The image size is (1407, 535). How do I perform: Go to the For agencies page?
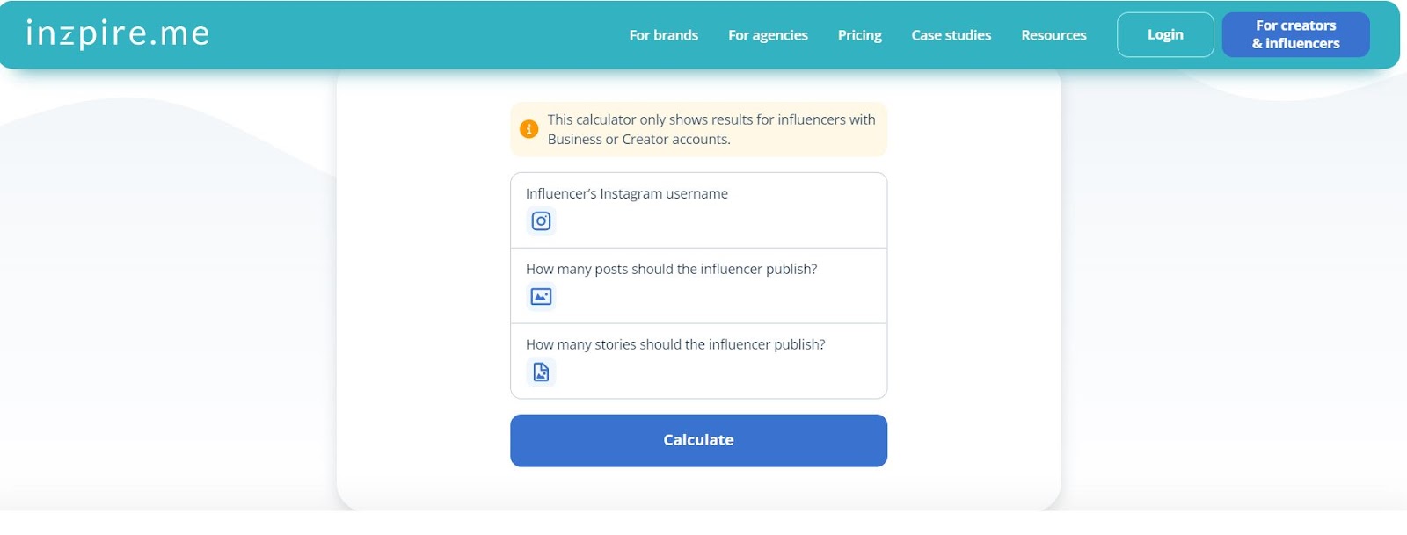(768, 35)
